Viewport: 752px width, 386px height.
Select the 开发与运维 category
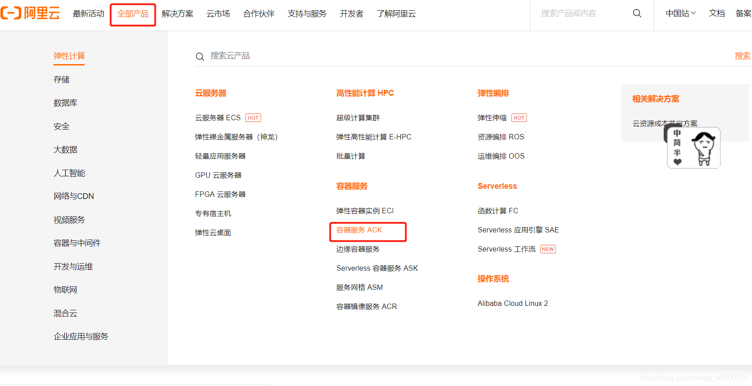pyautogui.click(x=73, y=266)
